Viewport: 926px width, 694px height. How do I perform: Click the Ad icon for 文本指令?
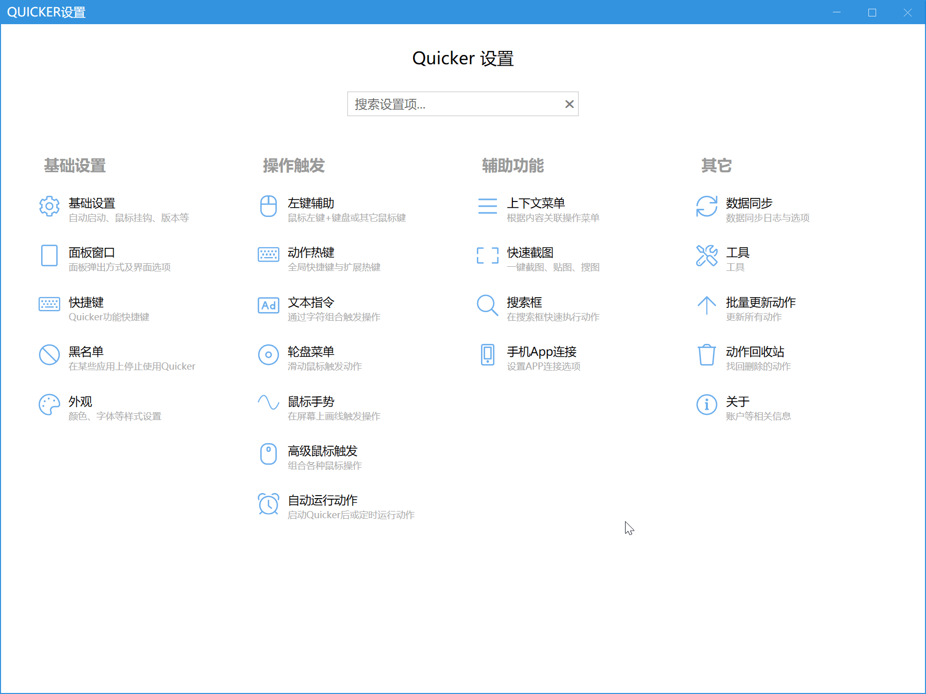pos(269,305)
